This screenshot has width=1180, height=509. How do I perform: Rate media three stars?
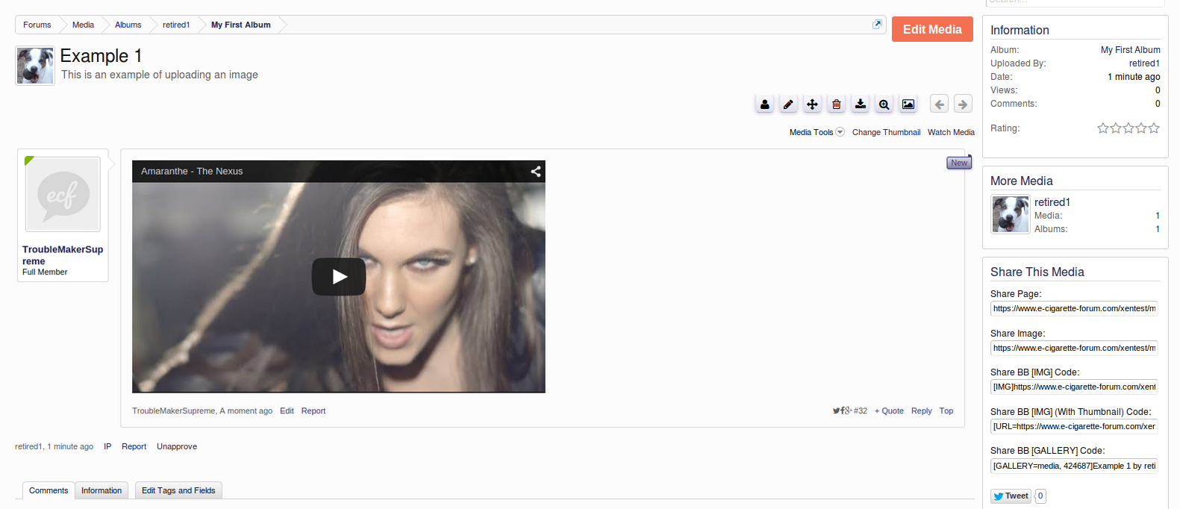[1129, 128]
